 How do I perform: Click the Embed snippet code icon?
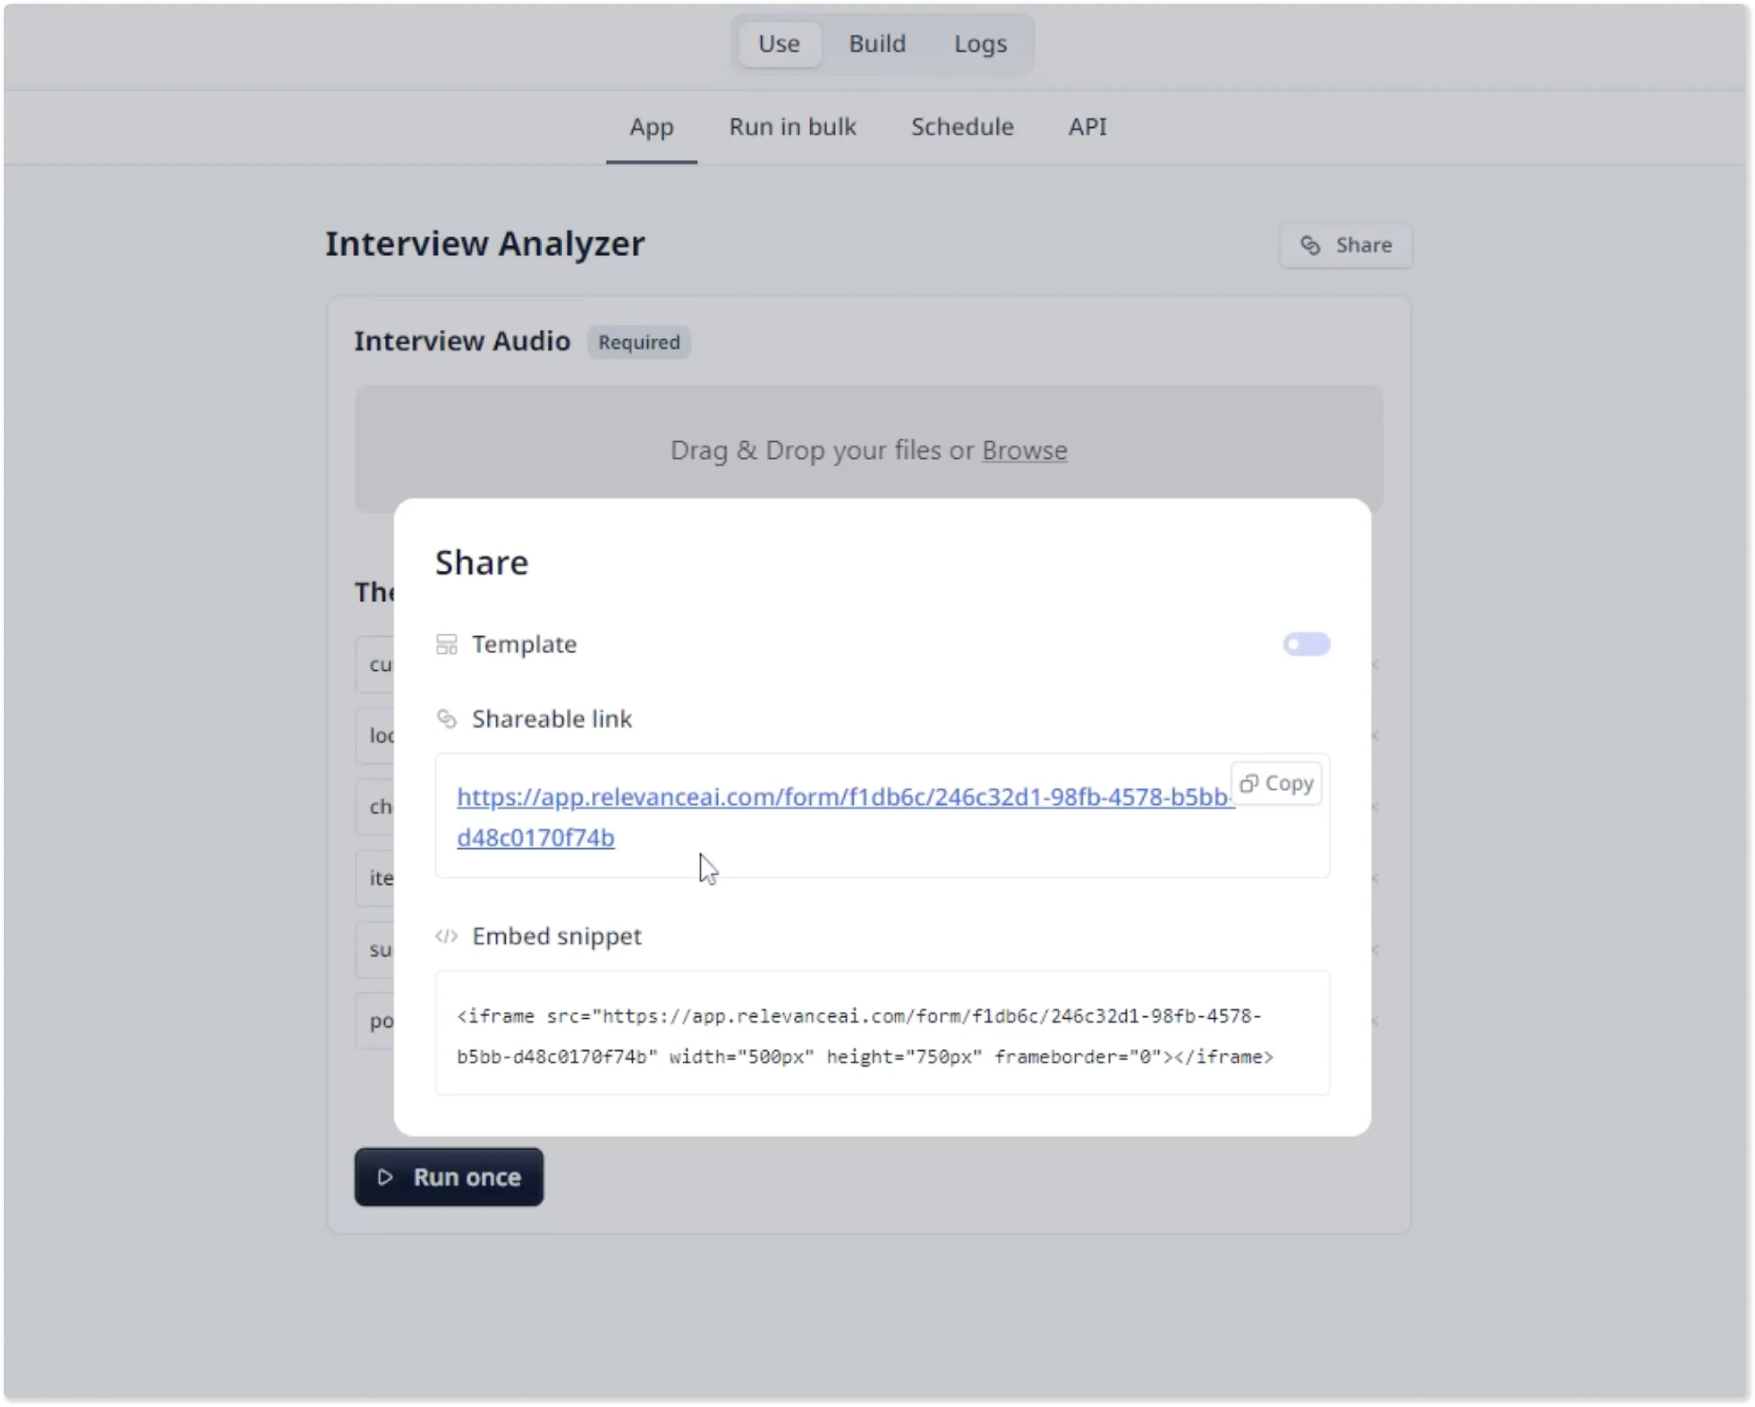(x=446, y=936)
